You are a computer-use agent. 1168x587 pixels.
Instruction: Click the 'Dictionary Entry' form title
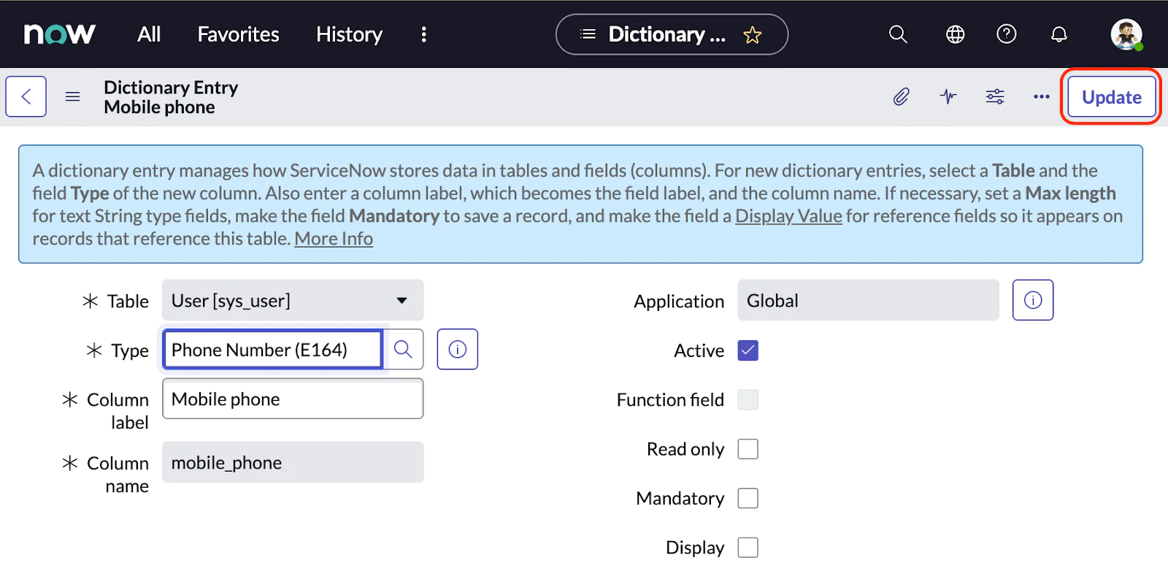[171, 88]
